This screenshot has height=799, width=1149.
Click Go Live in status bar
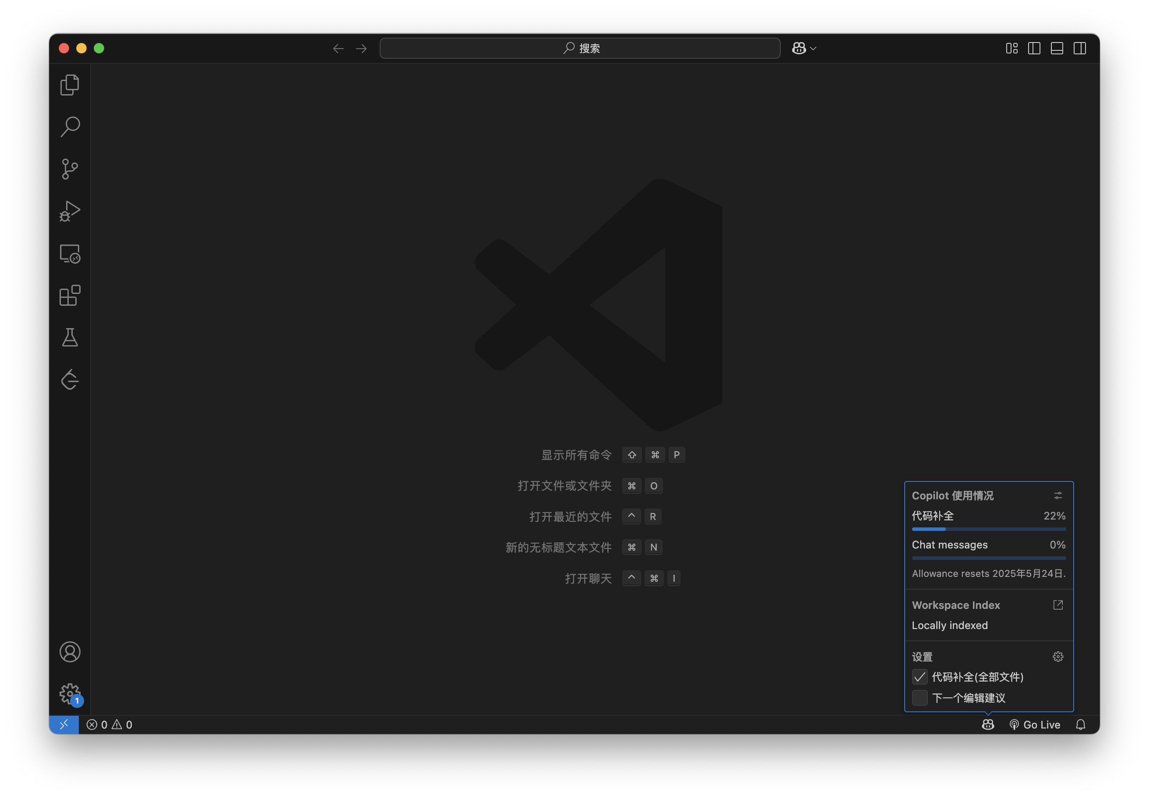1034,725
